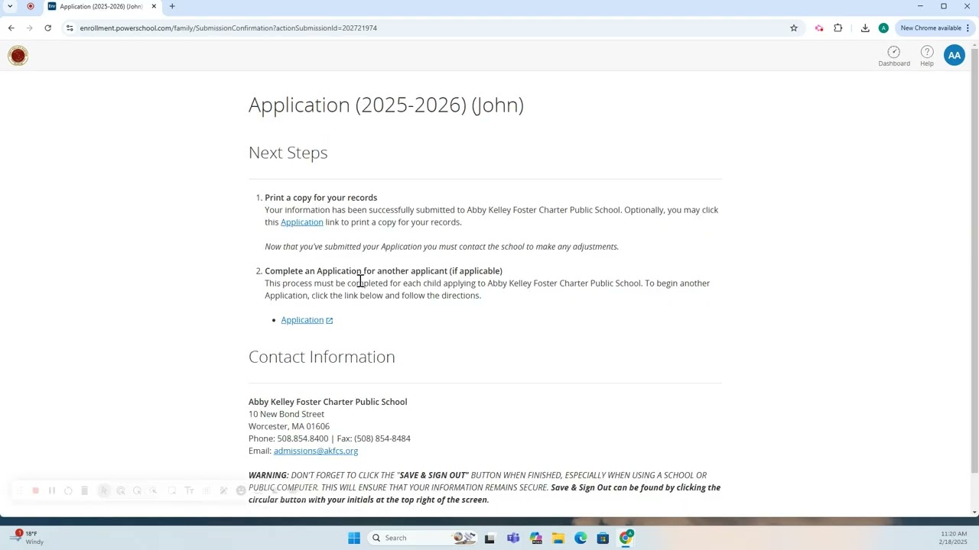This screenshot has width=979, height=550.
Task: Open the AA user initials menu
Action: (954, 55)
